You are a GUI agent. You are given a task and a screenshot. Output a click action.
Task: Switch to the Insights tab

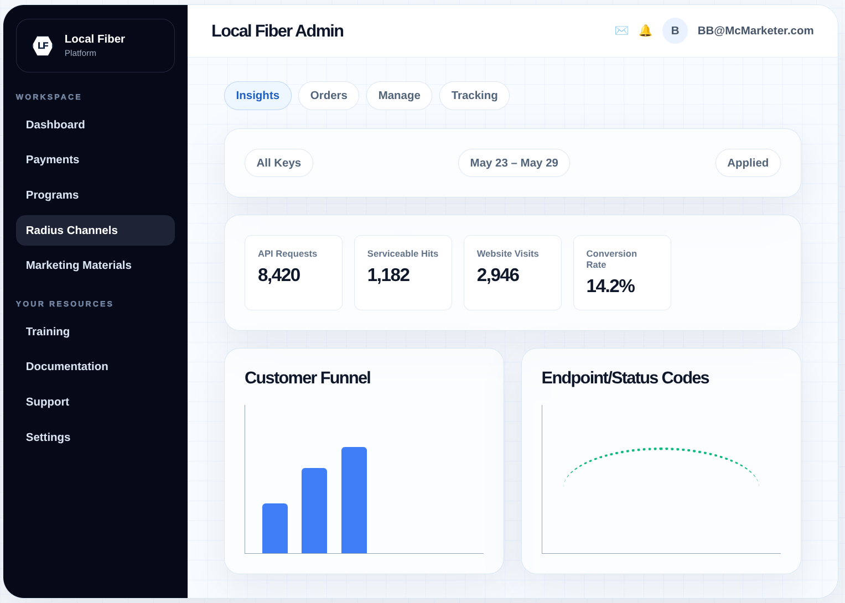point(258,96)
